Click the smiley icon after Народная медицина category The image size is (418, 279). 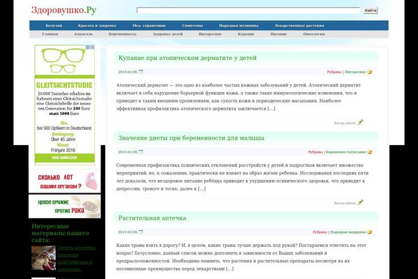(x=369, y=232)
